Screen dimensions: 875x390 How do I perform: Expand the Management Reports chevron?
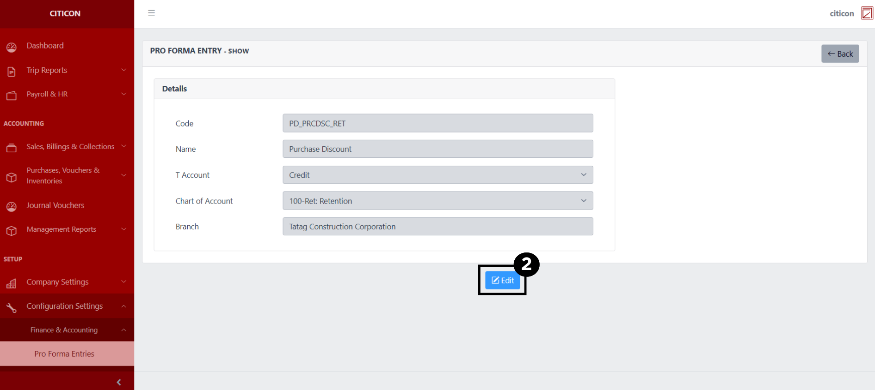point(123,229)
